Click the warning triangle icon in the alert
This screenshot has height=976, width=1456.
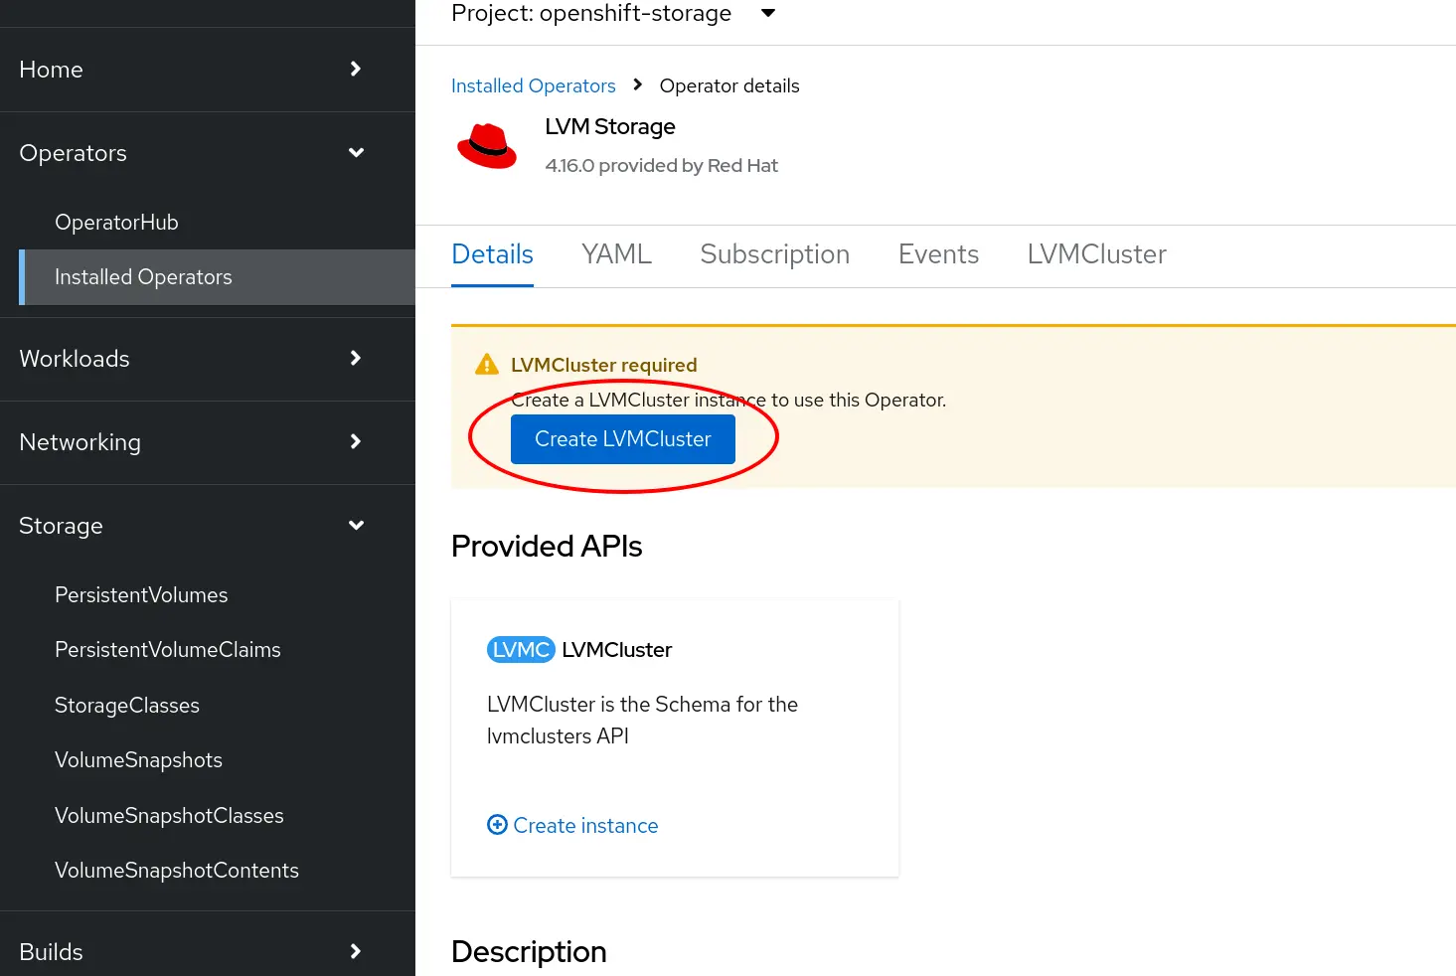(487, 365)
